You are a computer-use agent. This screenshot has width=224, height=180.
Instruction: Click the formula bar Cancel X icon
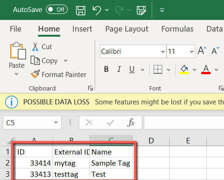tap(90, 123)
